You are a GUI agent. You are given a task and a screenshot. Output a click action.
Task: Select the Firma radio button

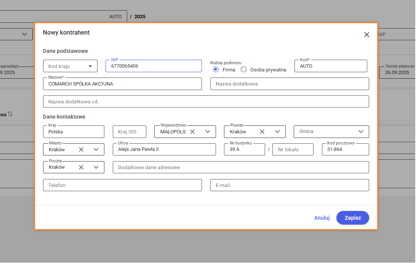click(216, 70)
